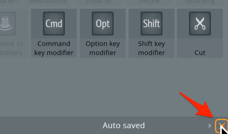
Task: Select the cut-off 'Metronome' tile at top
Action: coord(48,3)
